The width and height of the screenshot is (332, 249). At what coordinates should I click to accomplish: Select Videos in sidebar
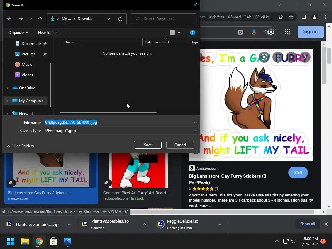click(27, 75)
